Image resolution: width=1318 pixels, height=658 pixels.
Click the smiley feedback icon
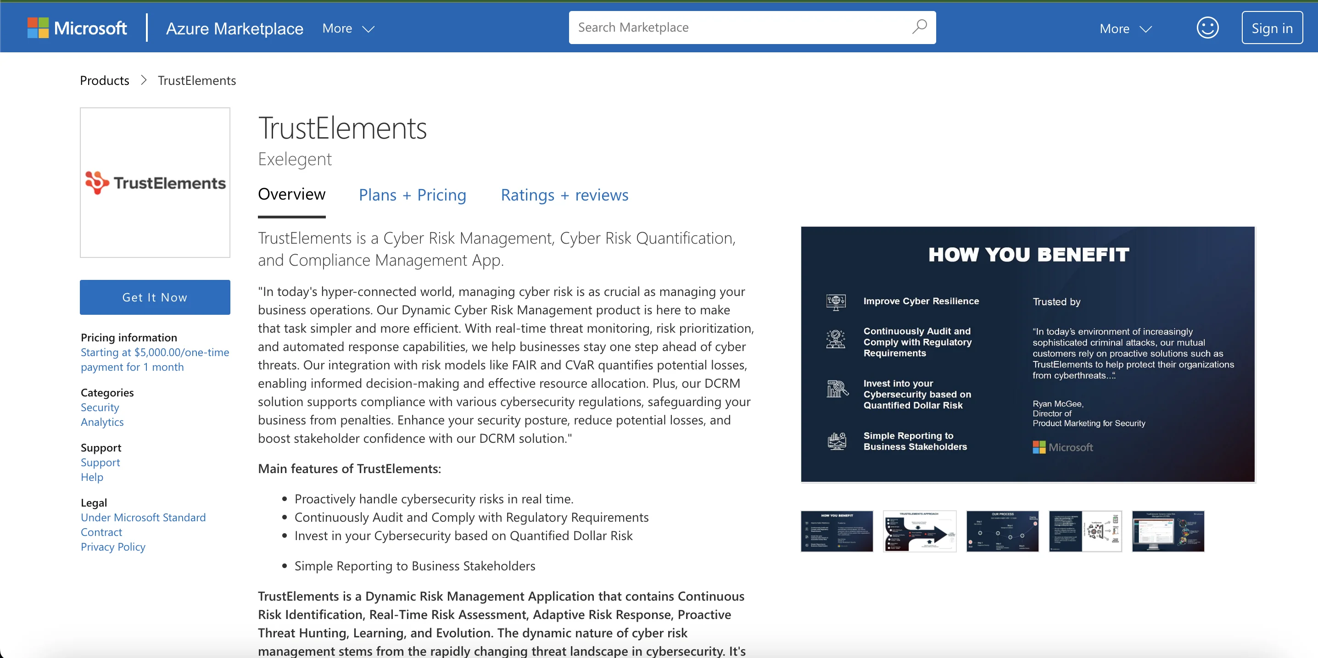coord(1207,28)
